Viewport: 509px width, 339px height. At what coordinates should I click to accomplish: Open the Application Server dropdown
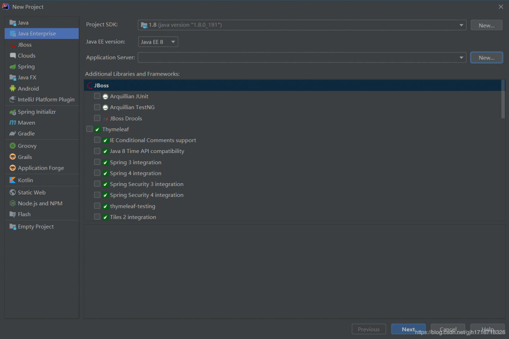302,58
